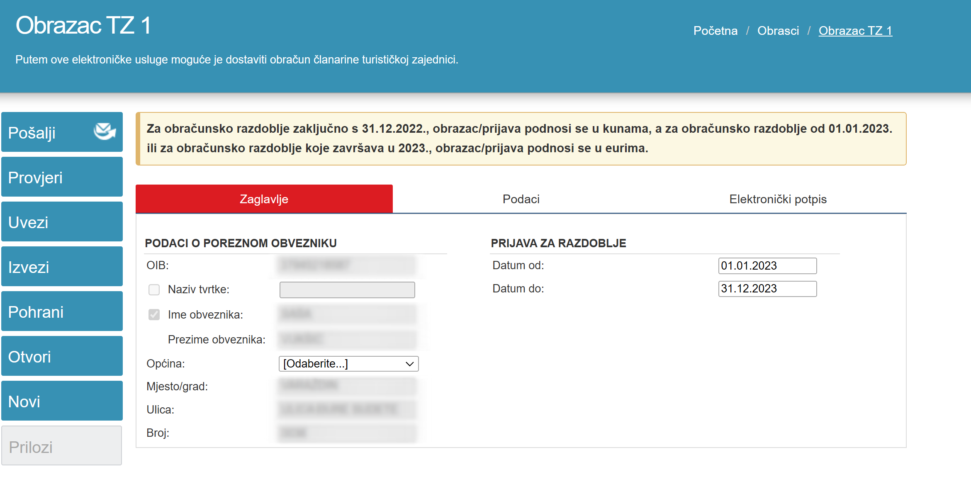
Task: Click the Obrazac TZ 1 breadcrumb link
Action: click(855, 31)
